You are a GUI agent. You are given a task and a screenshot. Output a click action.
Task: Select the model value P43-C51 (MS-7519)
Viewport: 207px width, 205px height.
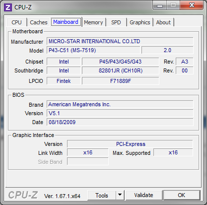pyautogui.click(x=93, y=50)
